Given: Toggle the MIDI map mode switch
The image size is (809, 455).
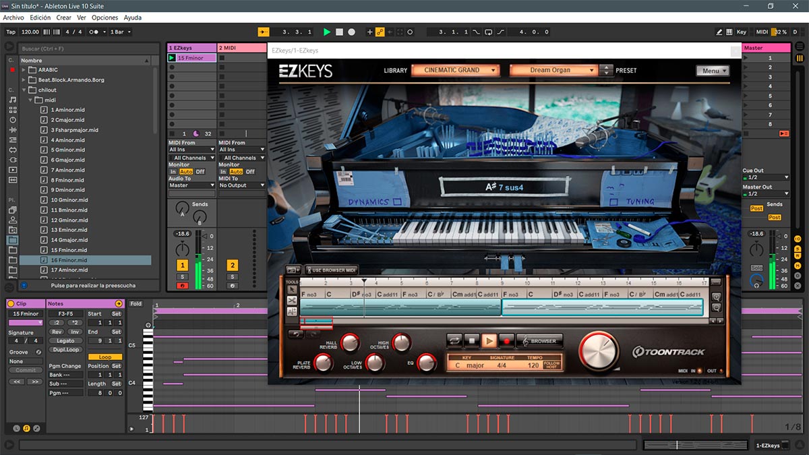Looking at the screenshot, I should pos(762,32).
